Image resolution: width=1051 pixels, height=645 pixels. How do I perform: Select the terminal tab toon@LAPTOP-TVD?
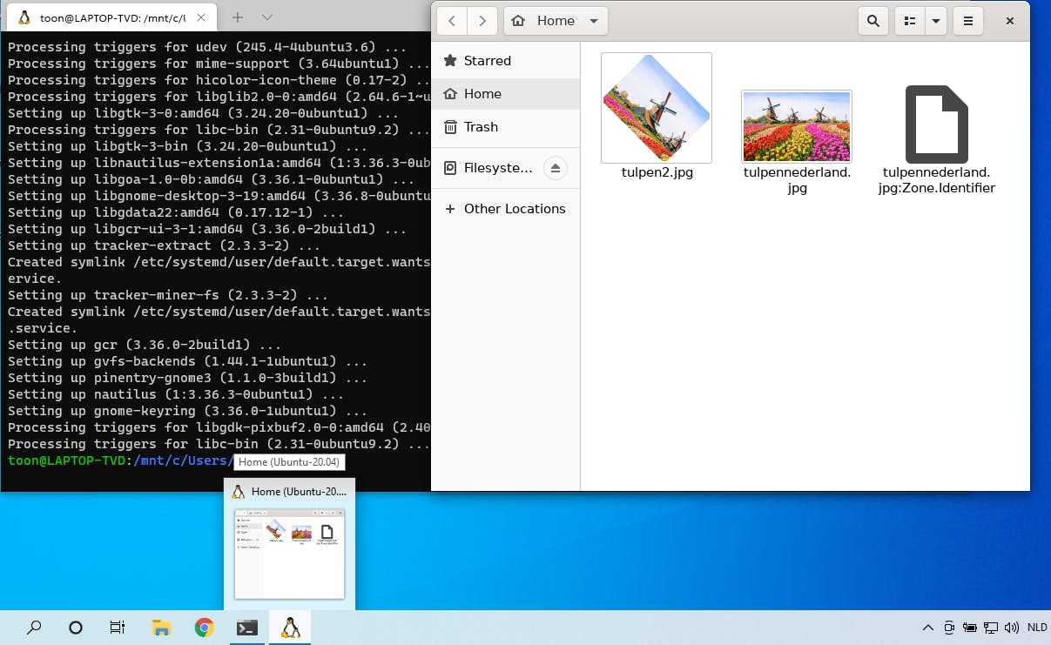point(113,17)
